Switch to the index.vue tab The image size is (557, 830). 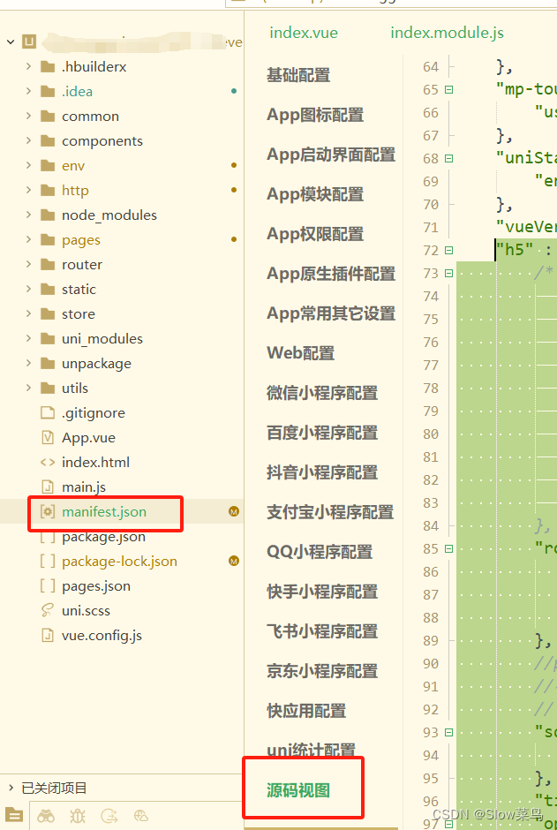tap(304, 33)
